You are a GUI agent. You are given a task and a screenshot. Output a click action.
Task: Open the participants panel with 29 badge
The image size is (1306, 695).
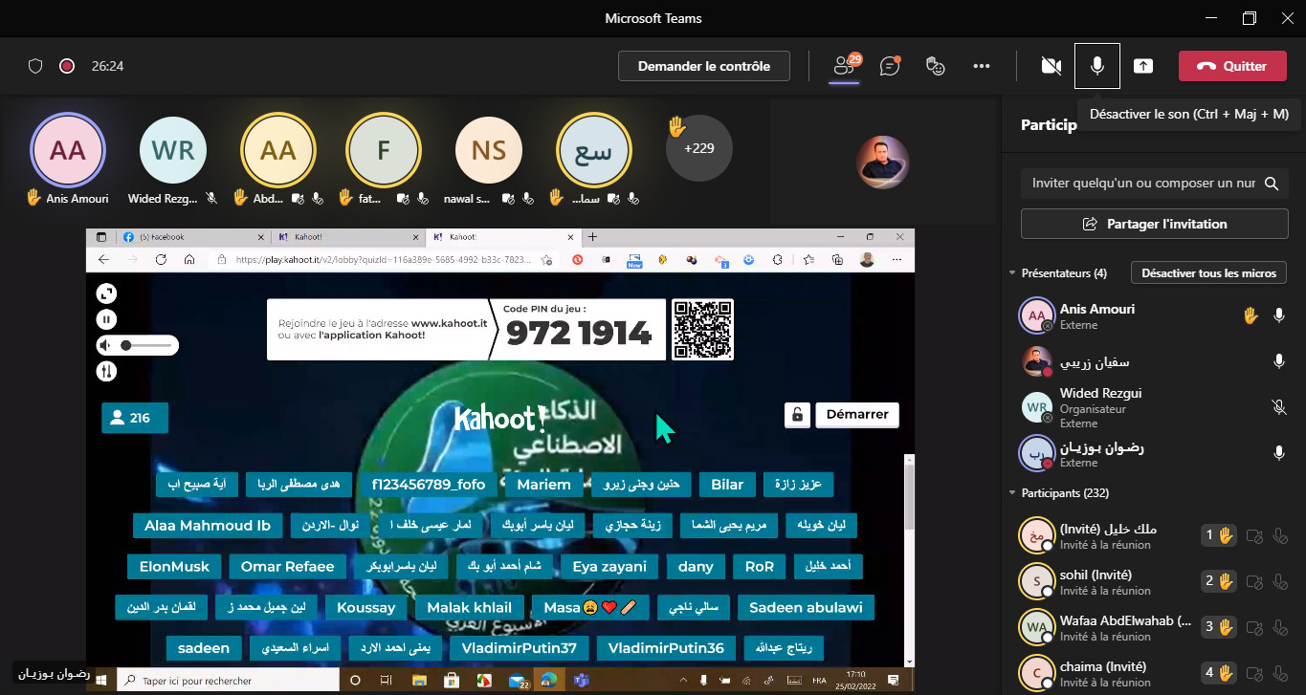[845, 65]
